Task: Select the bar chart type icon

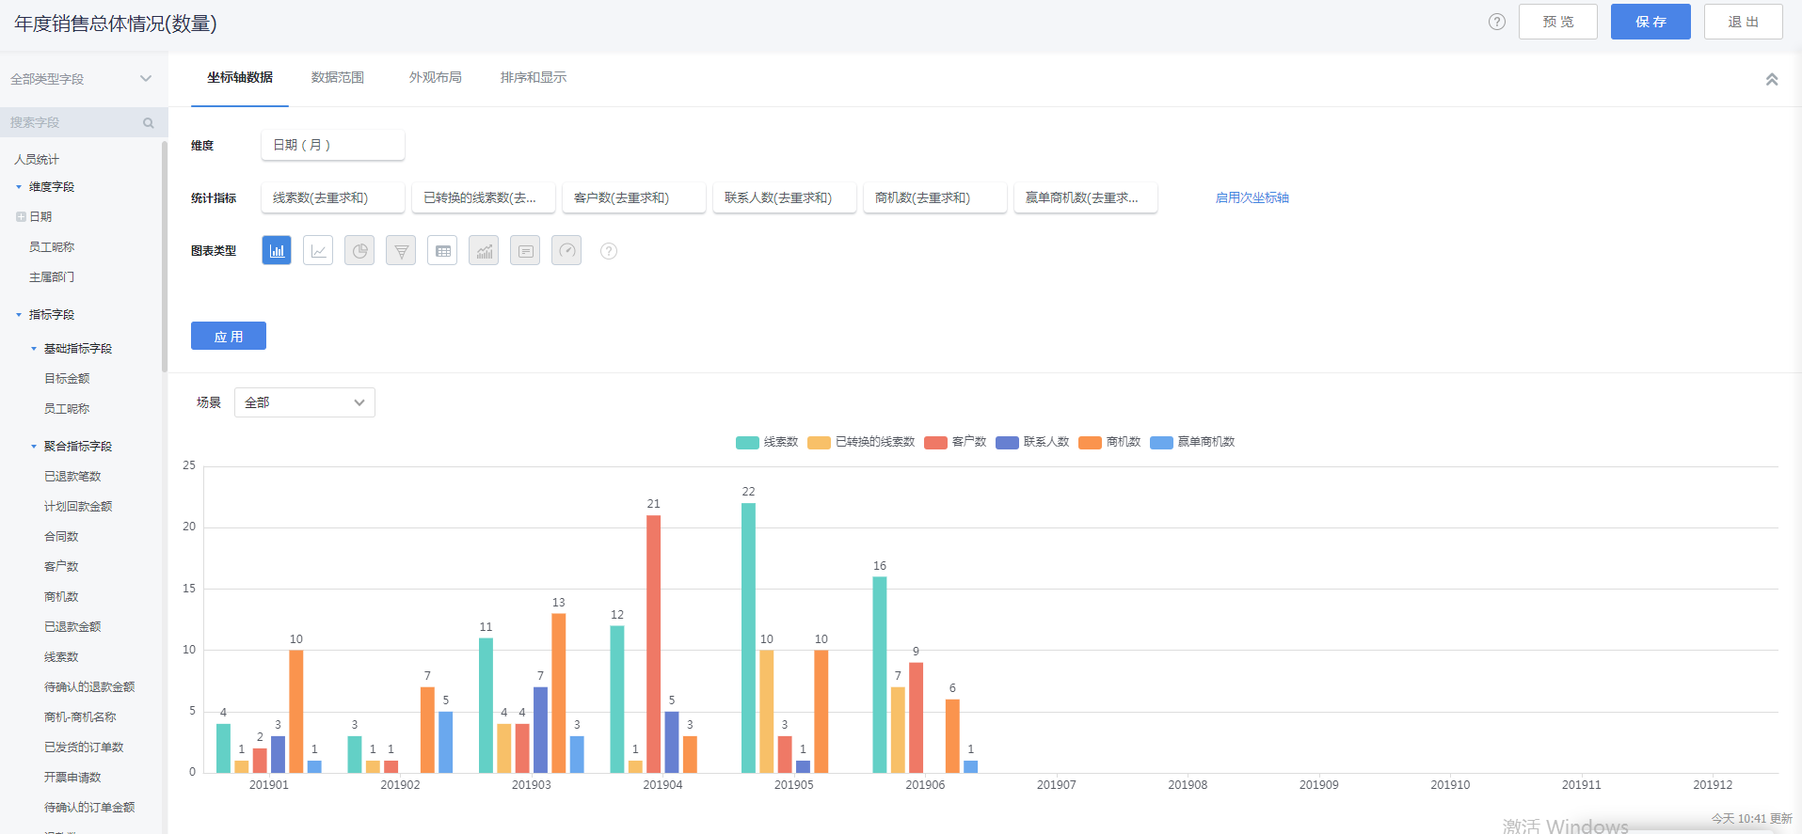Action: point(277,251)
